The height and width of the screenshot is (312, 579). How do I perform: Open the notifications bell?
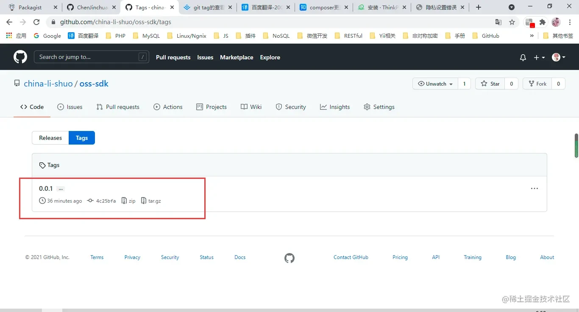click(x=523, y=57)
